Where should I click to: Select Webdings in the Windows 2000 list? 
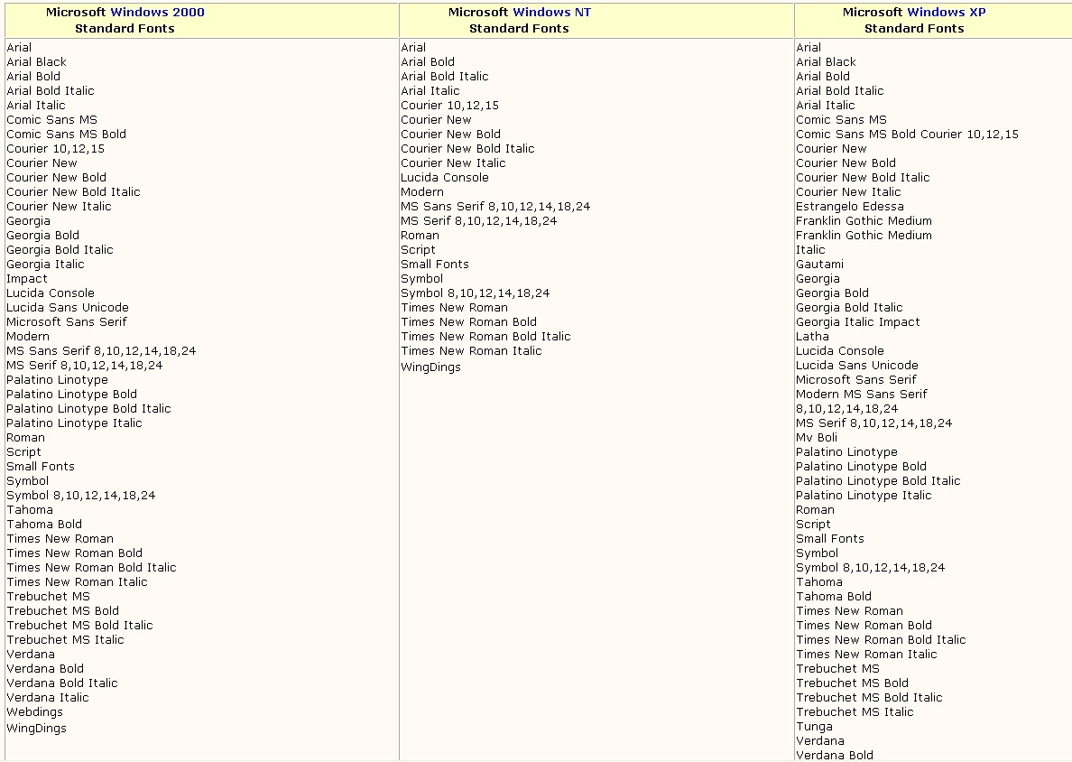[35, 712]
